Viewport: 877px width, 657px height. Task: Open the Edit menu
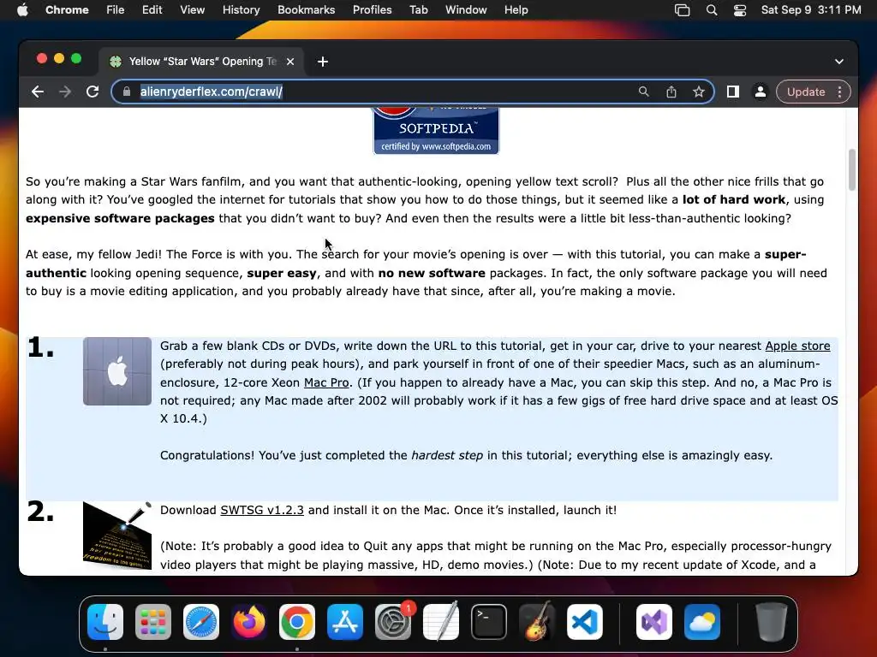point(152,10)
